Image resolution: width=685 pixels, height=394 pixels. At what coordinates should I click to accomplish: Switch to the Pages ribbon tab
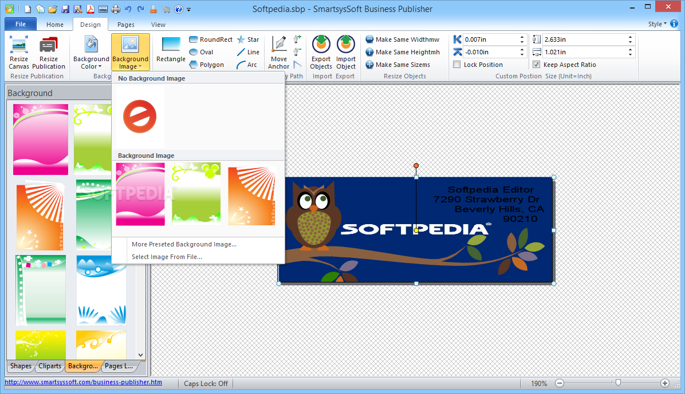pos(126,25)
